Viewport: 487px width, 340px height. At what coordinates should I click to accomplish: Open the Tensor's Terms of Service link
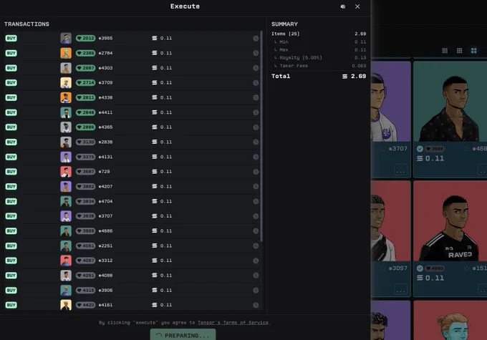233,322
